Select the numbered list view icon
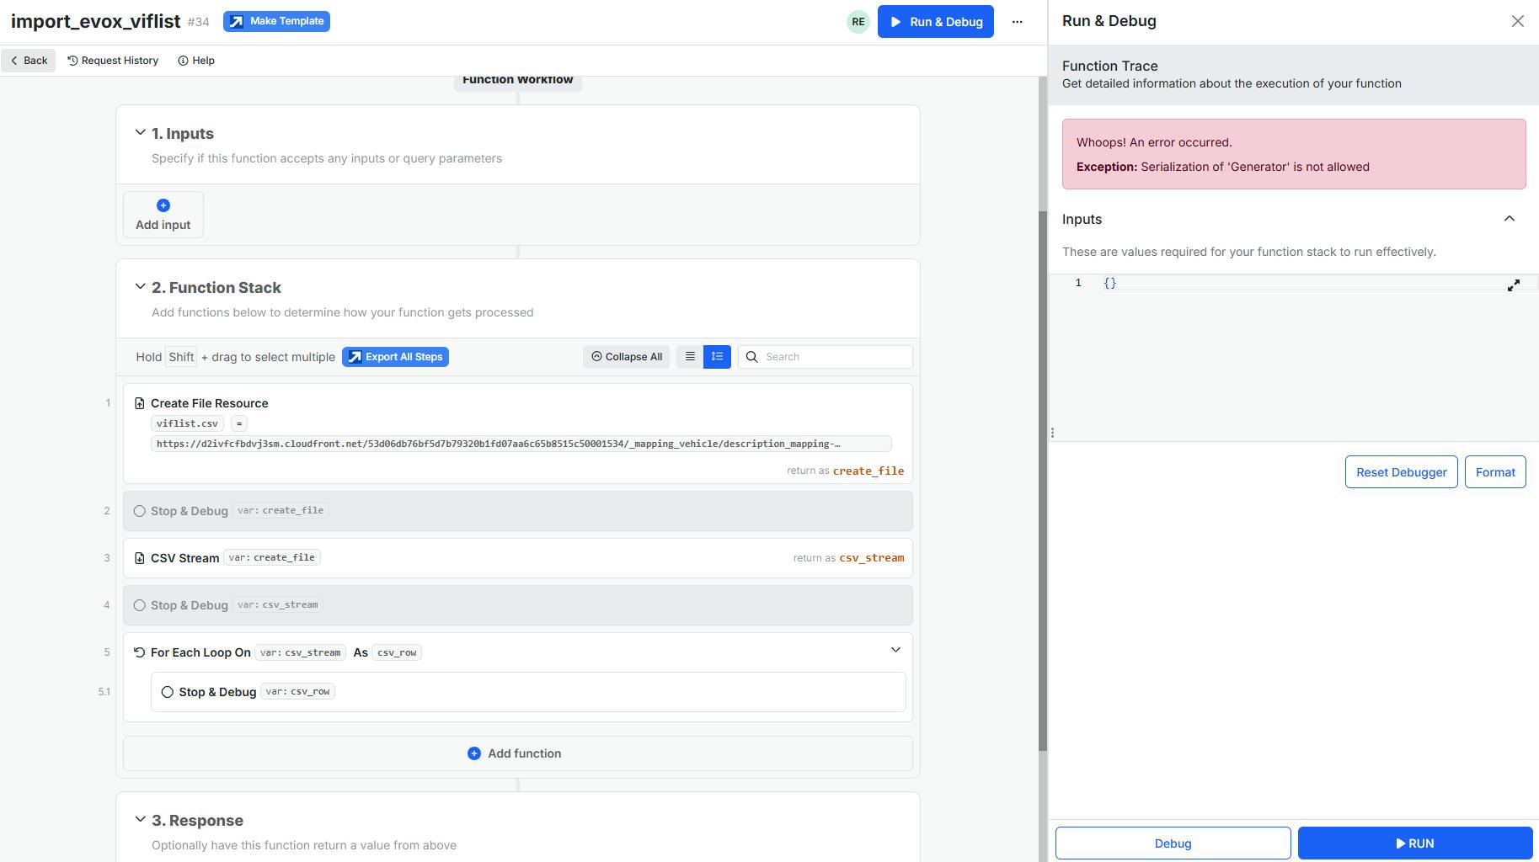This screenshot has height=862, width=1539. click(x=717, y=357)
